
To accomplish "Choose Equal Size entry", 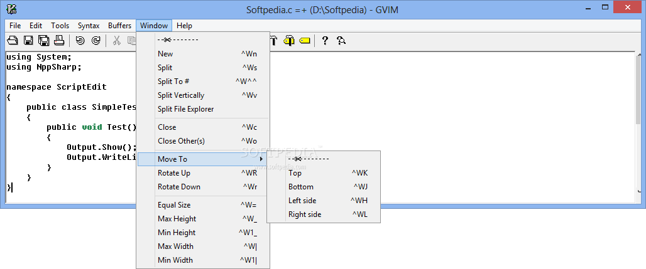I will click(x=203, y=205).
